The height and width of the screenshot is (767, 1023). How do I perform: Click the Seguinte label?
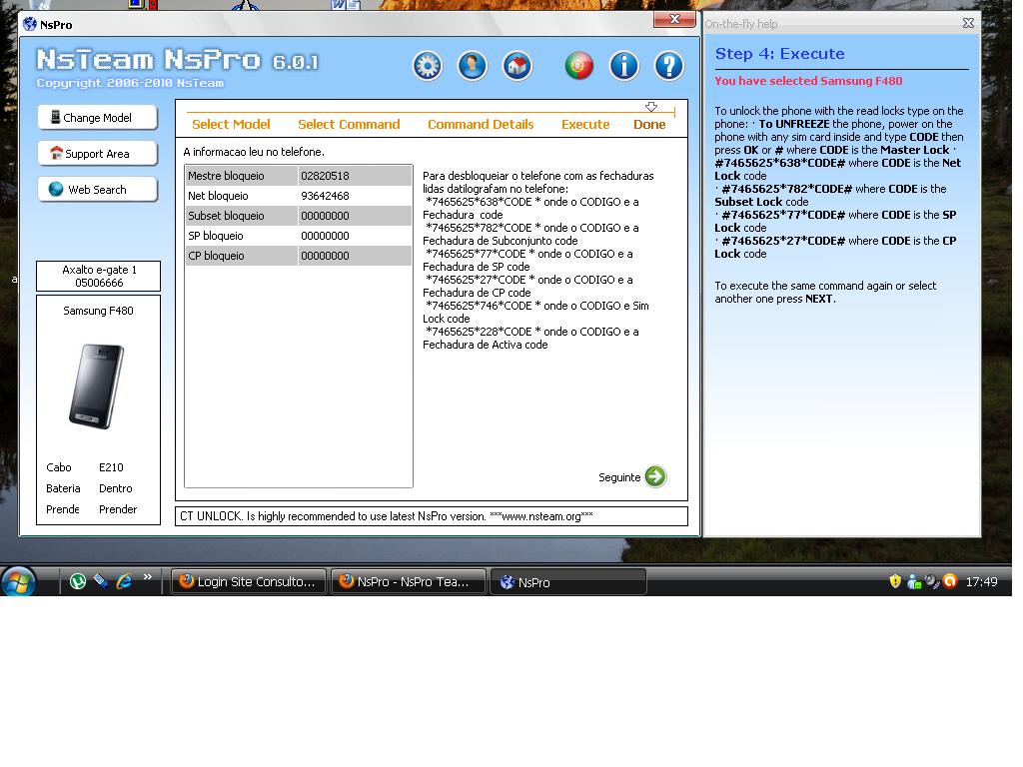(619, 477)
